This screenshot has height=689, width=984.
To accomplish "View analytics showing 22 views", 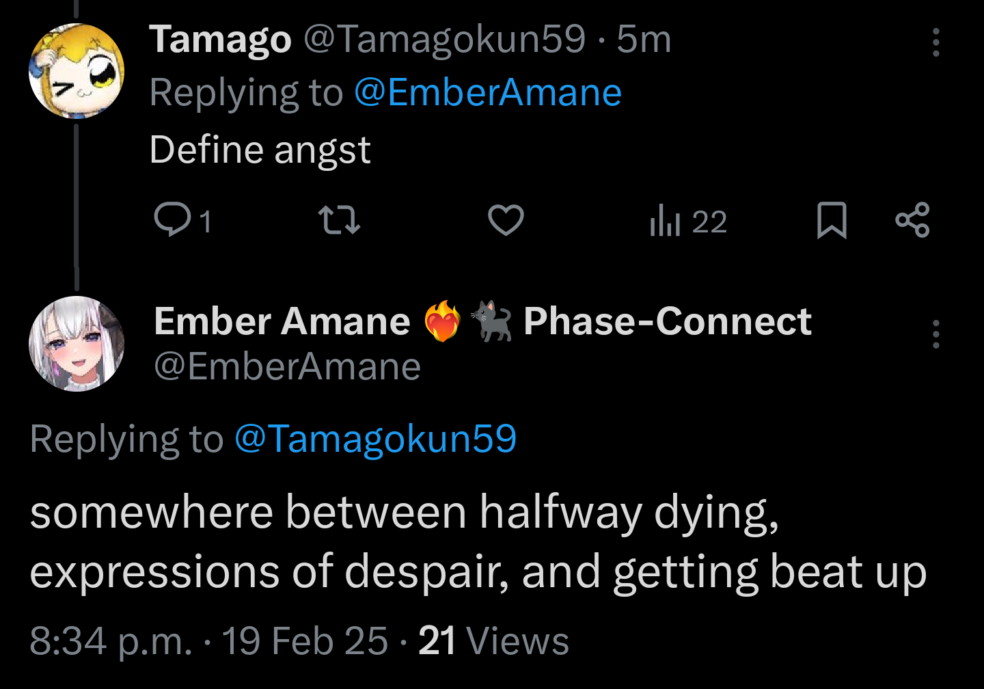I will (x=687, y=221).
